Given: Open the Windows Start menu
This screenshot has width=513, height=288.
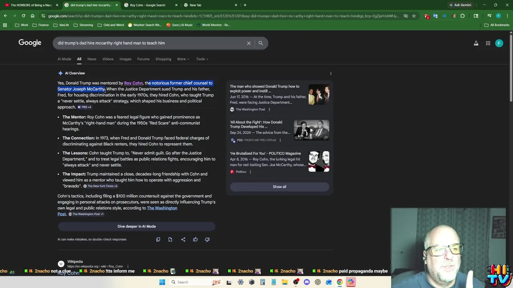Looking at the screenshot, I should (x=162, y=282).
